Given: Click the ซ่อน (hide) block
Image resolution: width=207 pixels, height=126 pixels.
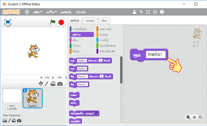Looking at the screenshot, I should coord(74,103).
